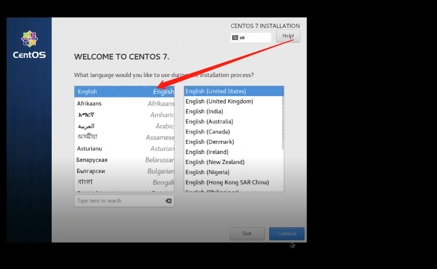This screenshot has height=269, width=437.
Task: Click the locale list scrollbar
Action: 283,118
